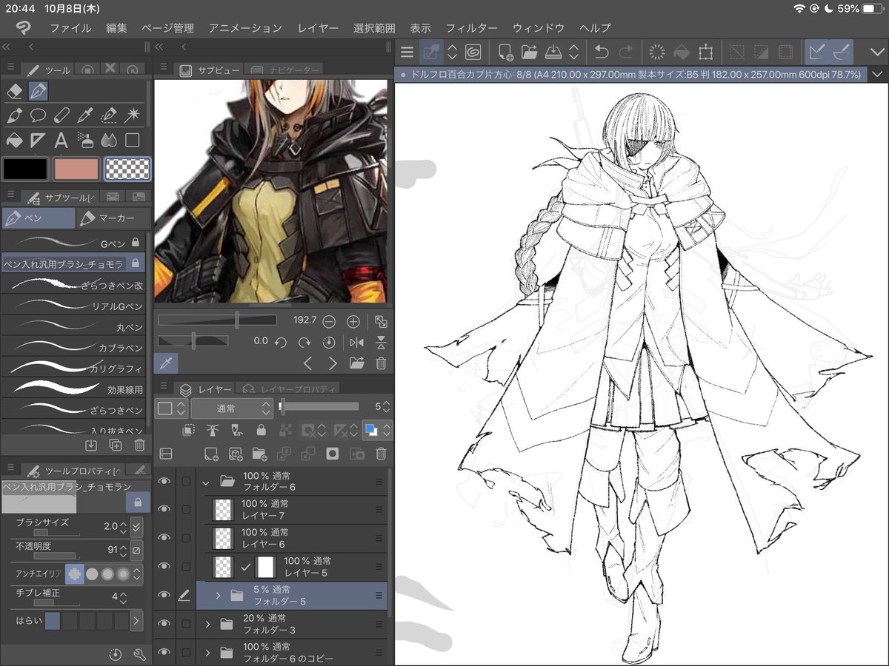889x666 pixels.
Task: Open the brush size list dropdown
Action: click(136, 527)
